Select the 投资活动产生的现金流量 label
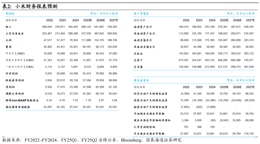Viewport: 260px width, 144px height. coord(151,100)
